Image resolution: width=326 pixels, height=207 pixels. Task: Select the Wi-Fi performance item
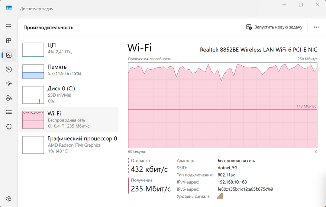(69, 119)
